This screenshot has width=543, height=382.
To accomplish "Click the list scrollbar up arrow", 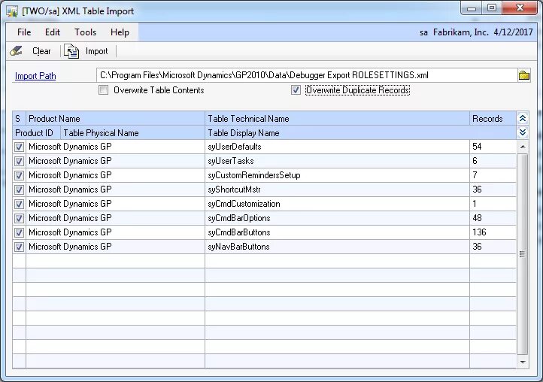I will pyautogui.click(x=523, y=147).
